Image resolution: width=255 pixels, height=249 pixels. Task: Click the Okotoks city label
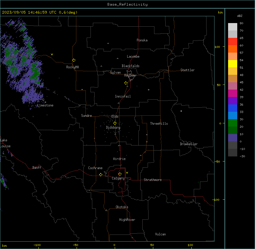(x=122, y=207)
